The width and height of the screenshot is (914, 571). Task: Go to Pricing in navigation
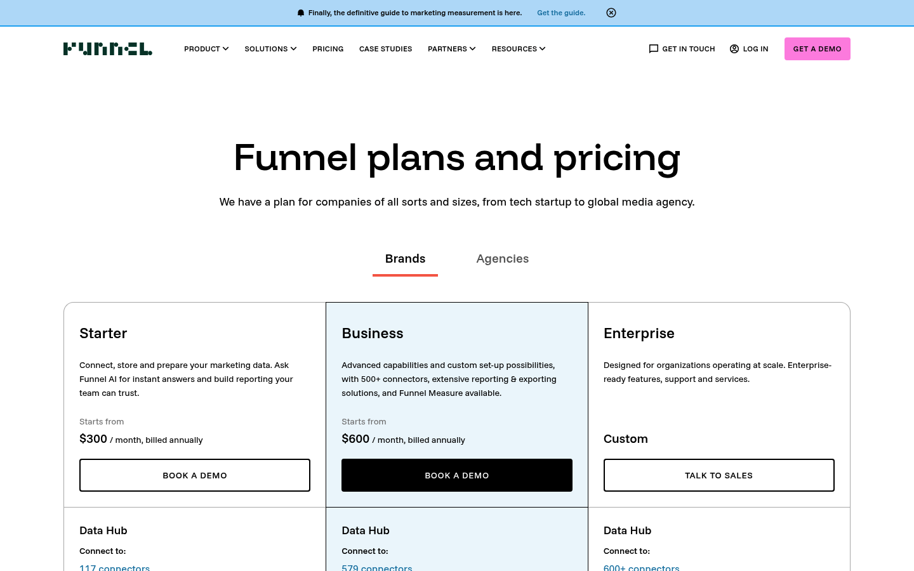328,49
